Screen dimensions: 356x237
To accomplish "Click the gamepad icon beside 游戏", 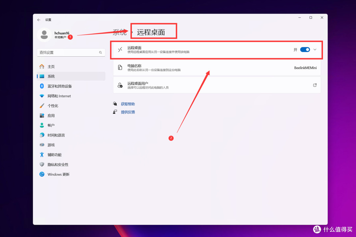I will coord(42,145).
